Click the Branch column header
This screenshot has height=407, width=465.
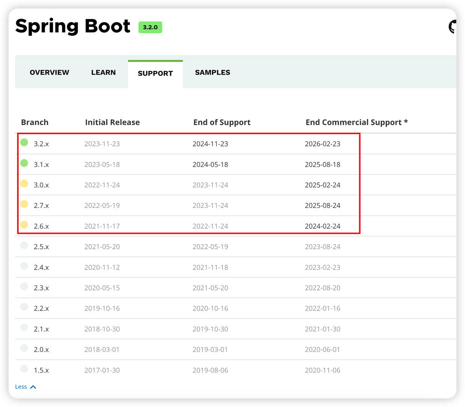34,122
